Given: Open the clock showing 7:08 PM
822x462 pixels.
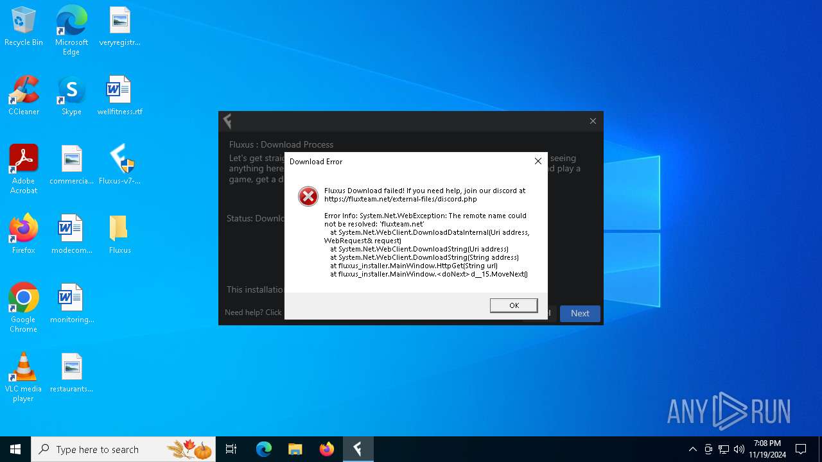Looking at the screenshot, I should [767, 449].
